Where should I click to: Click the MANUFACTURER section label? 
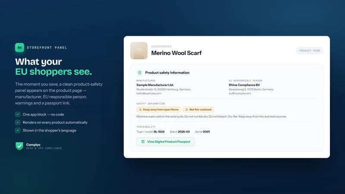146,81
